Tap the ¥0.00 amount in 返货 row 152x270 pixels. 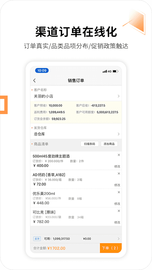tap(87, 239)
